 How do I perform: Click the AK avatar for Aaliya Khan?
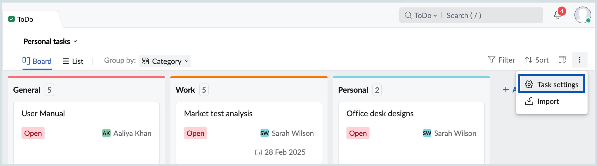[x=106, y=133]
